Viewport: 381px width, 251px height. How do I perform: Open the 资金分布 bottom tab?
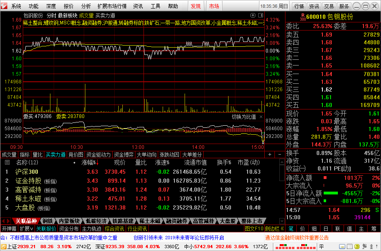[x=69, y=229]
